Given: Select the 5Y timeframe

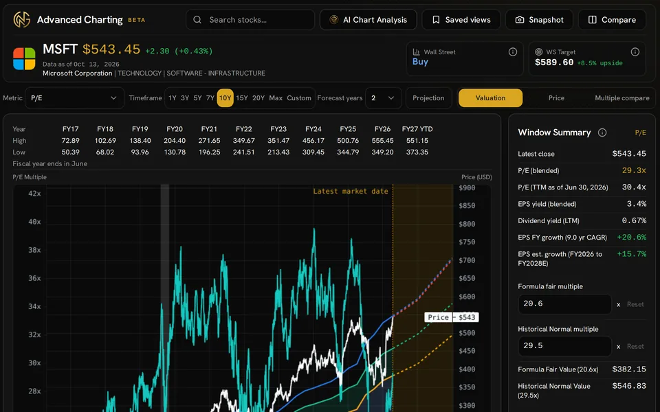Looking at the screenshot, I should coord(197,98).
